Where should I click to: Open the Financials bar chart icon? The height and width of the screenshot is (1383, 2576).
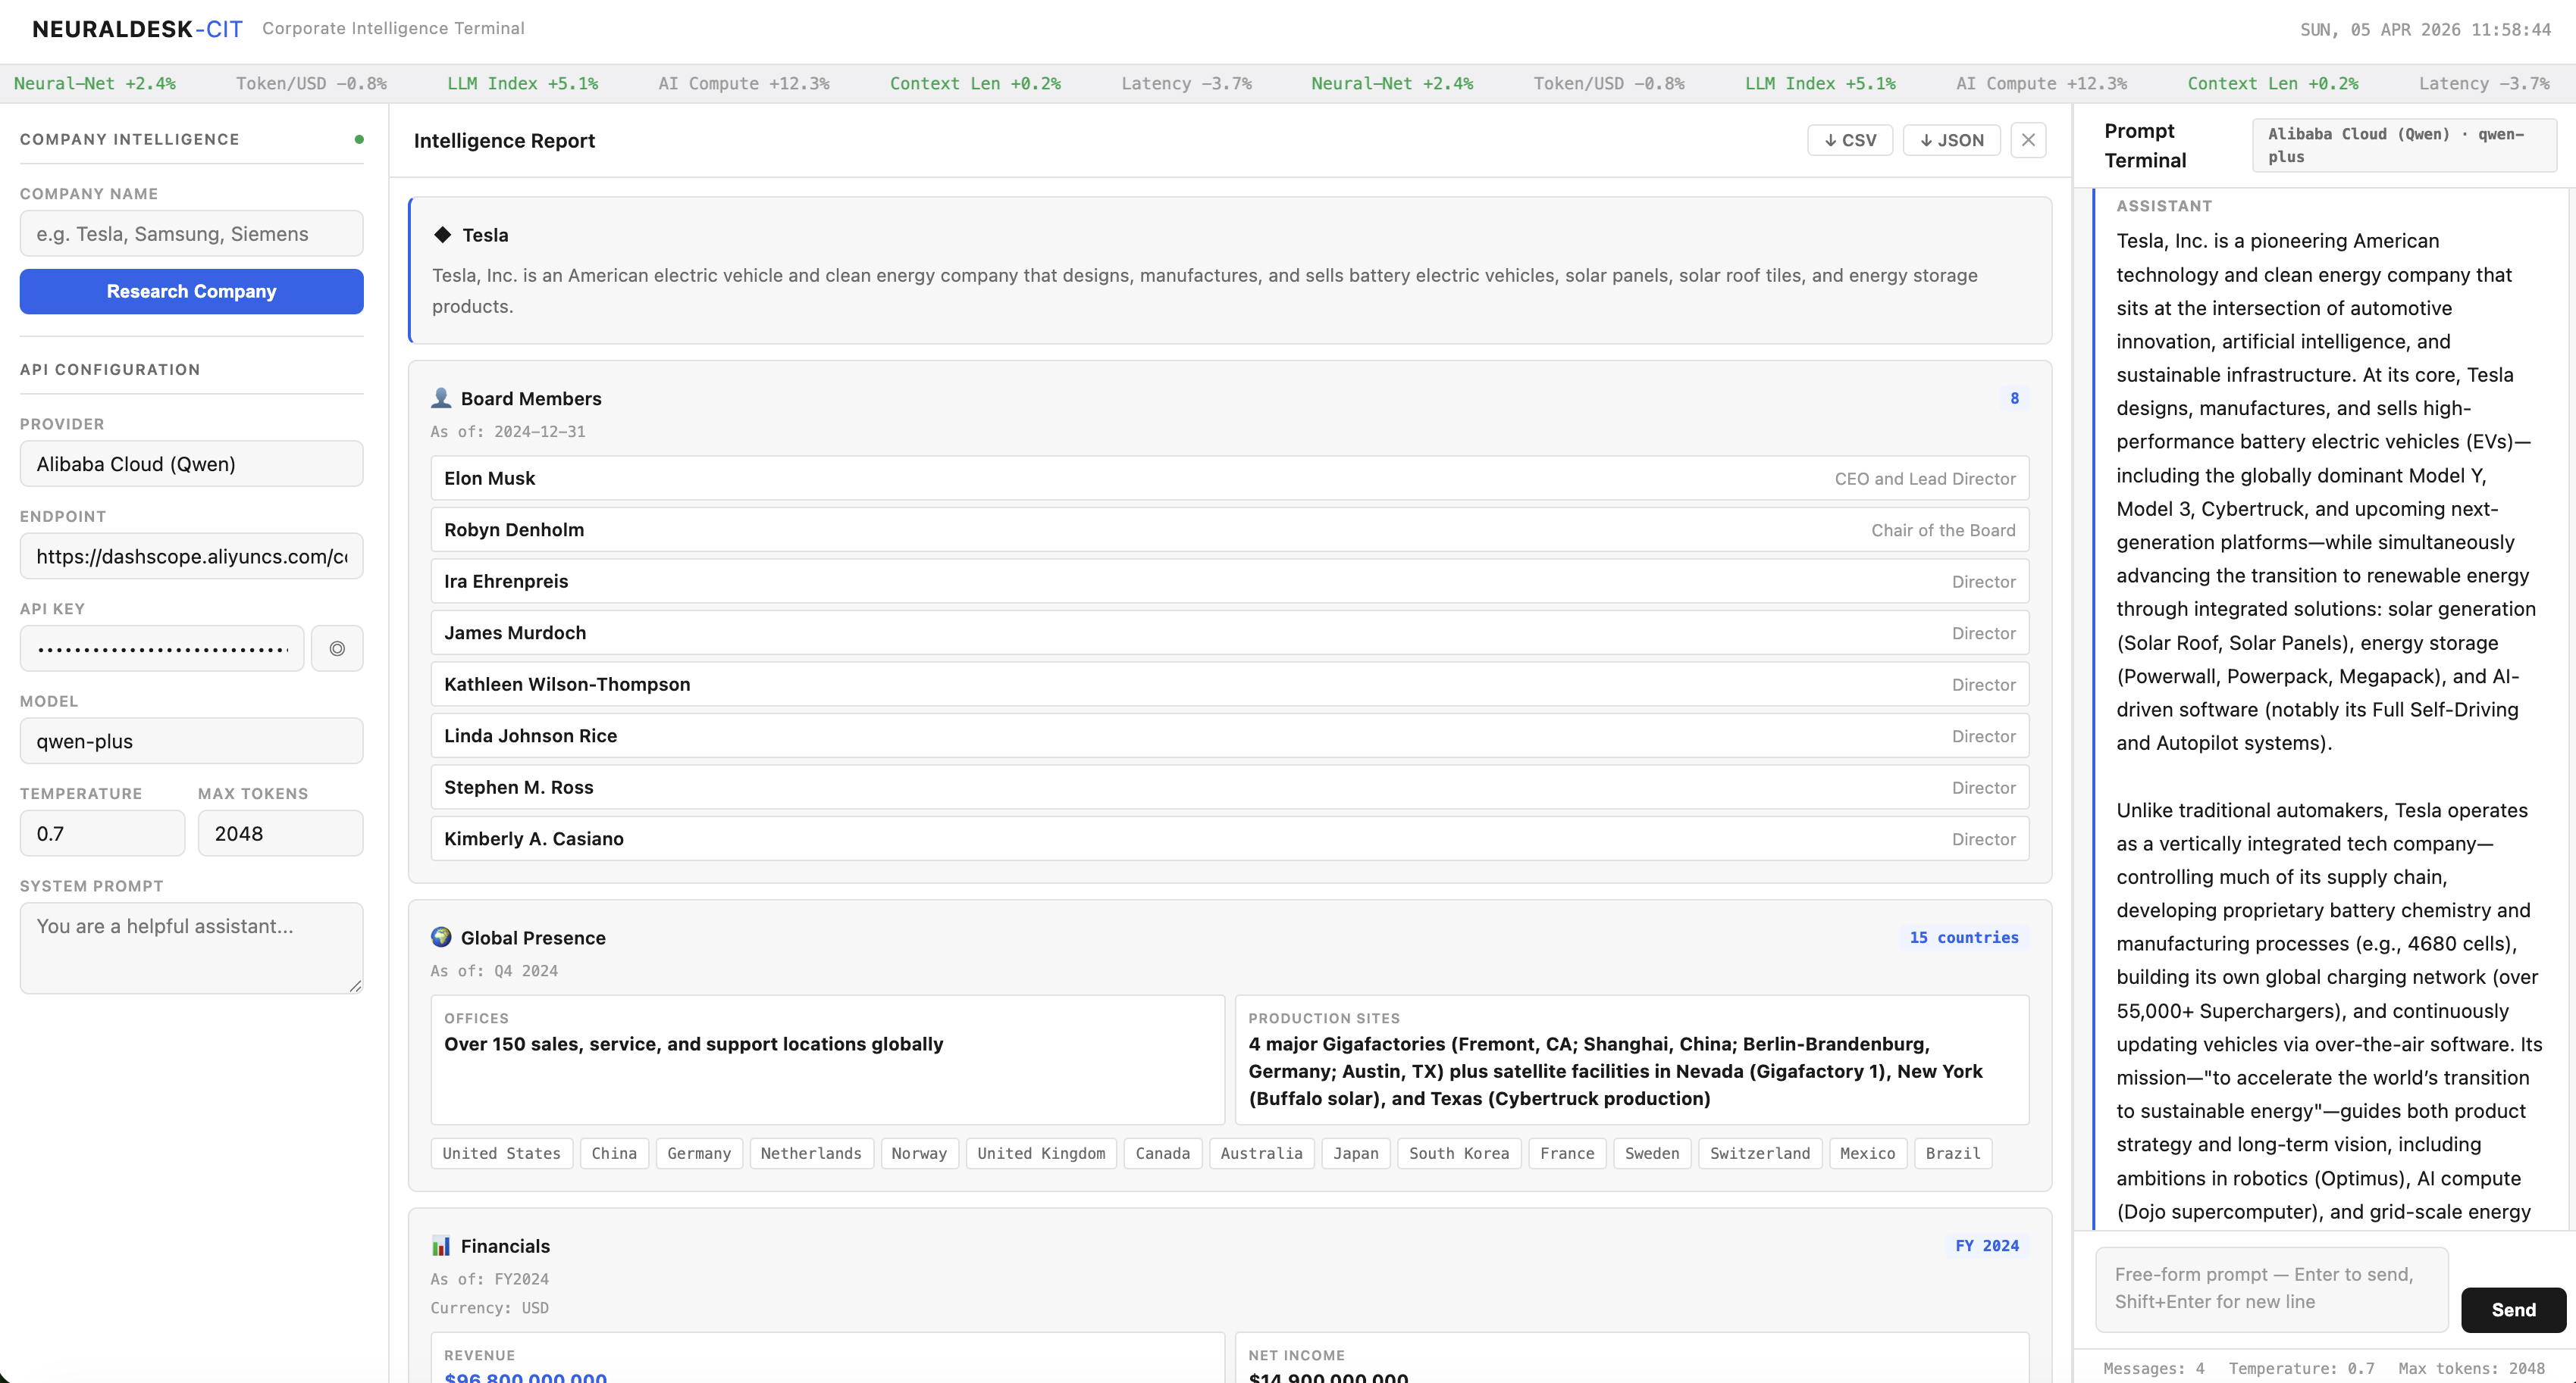click(x=441, y=1245)
